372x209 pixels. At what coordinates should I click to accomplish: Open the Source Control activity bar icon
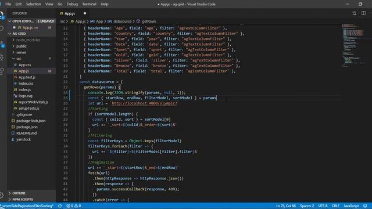2,44
